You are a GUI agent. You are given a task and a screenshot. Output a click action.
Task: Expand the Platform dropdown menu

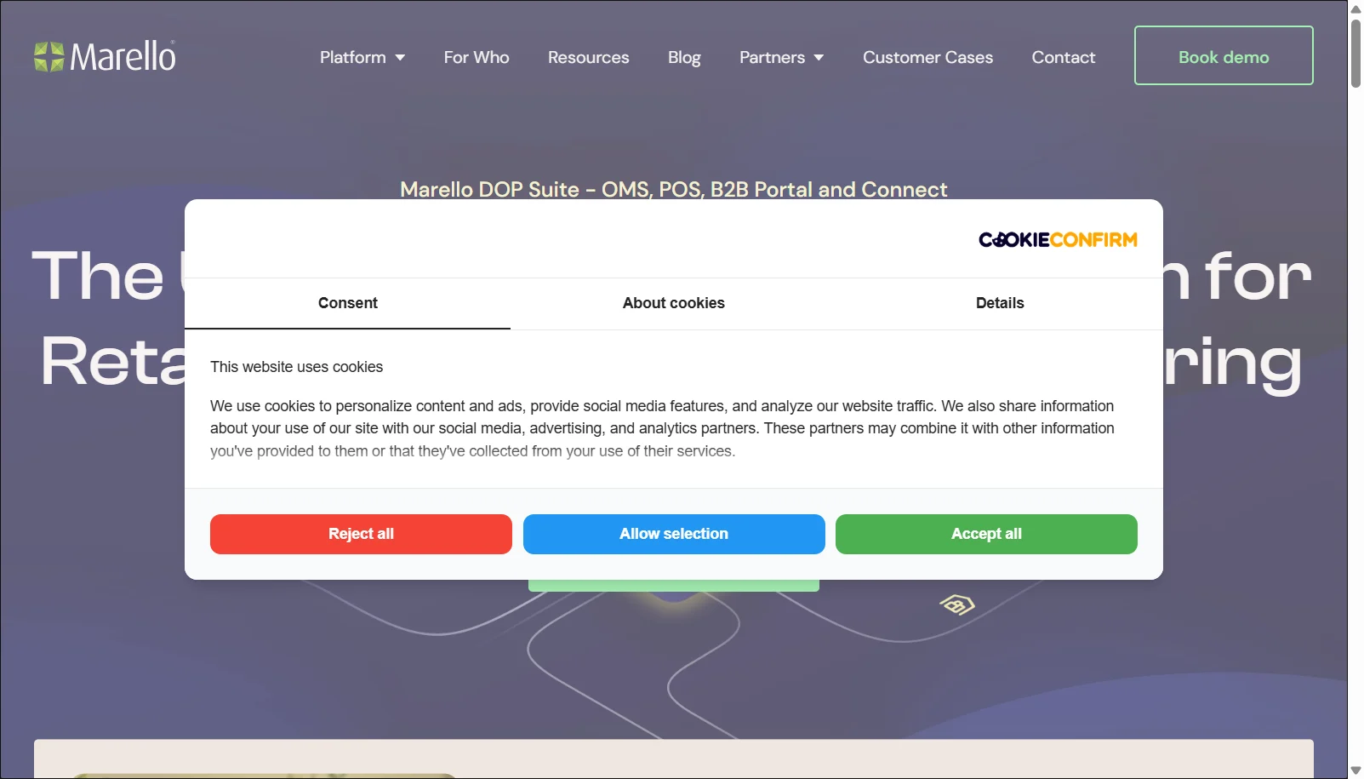362,57
